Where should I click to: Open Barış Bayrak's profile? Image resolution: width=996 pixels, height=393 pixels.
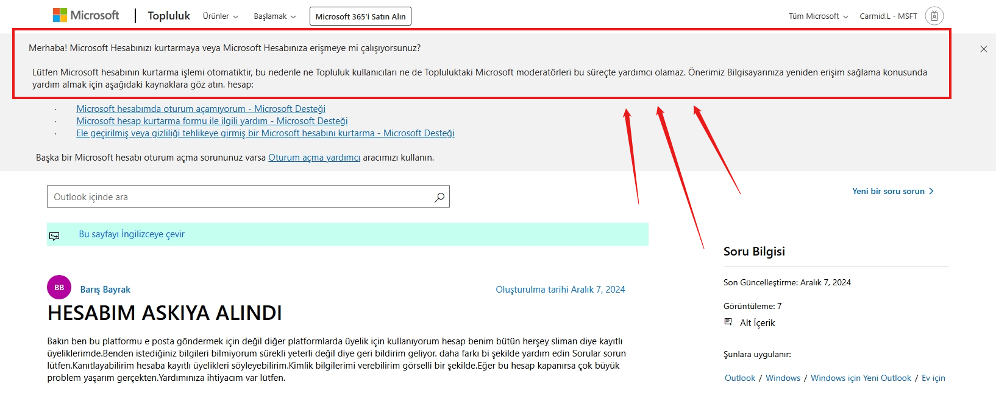pos(105,290)
